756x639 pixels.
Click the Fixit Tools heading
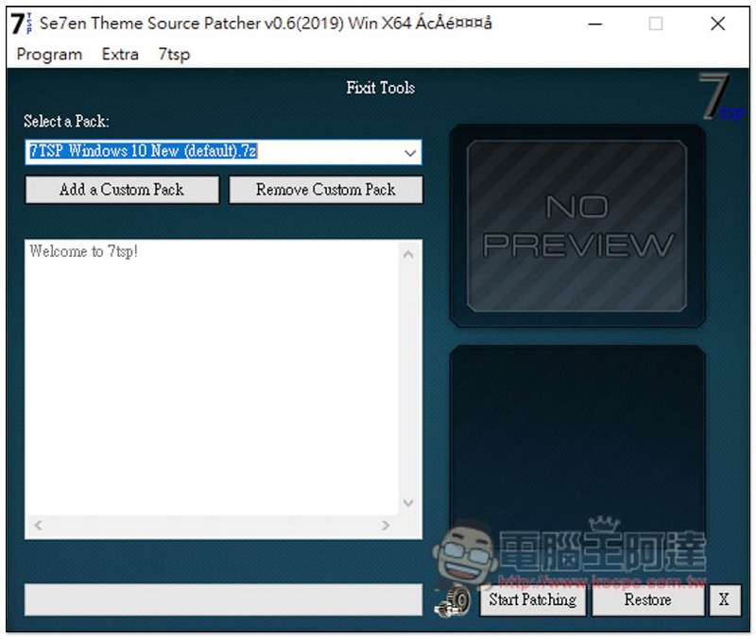381,88
